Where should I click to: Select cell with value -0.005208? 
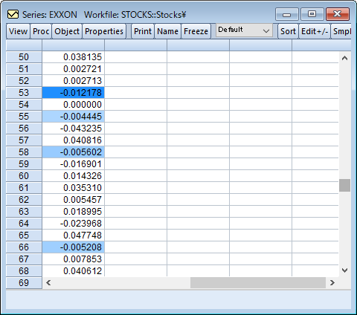click(74, 247)
